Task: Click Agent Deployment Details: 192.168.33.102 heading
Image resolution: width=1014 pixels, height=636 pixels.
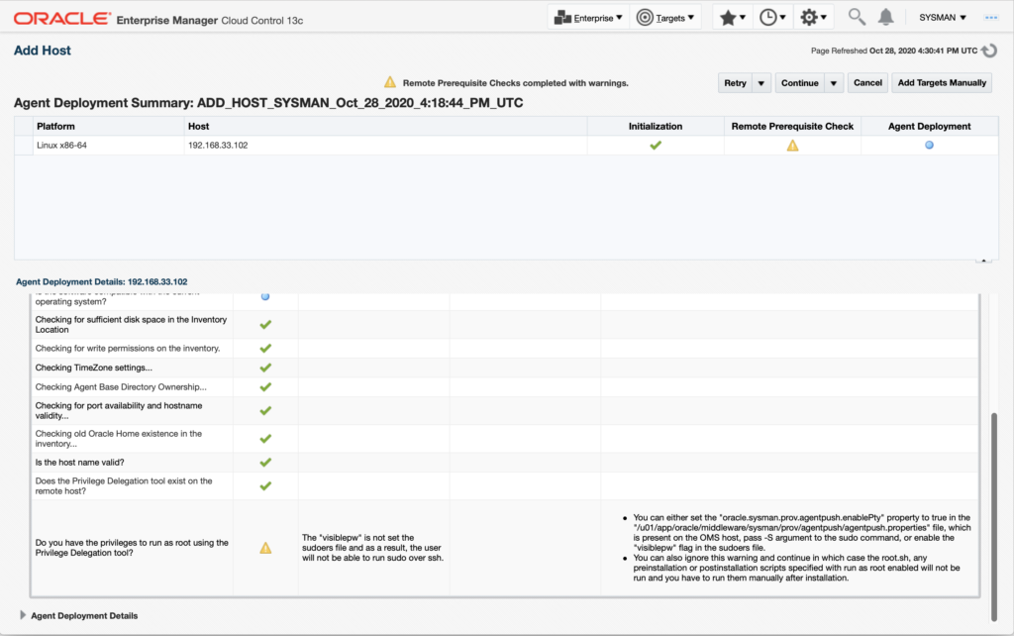Action: 102,281
